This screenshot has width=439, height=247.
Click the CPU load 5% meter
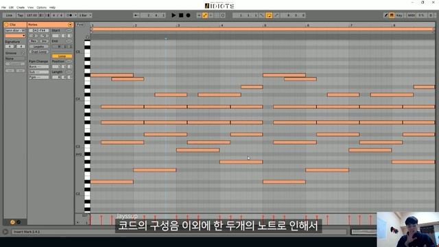click(x=421, y=15)
